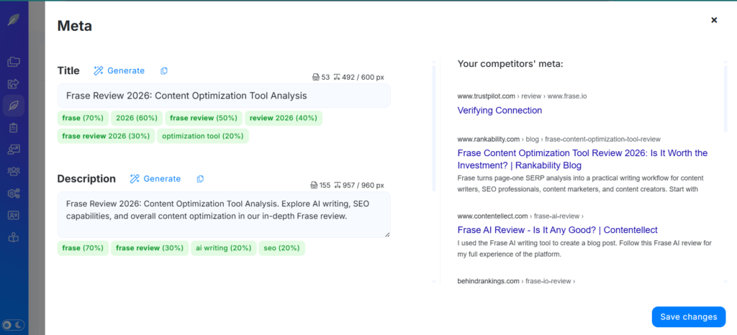Click the 'Your competitors' meta:' heading

tap(510, 64)
